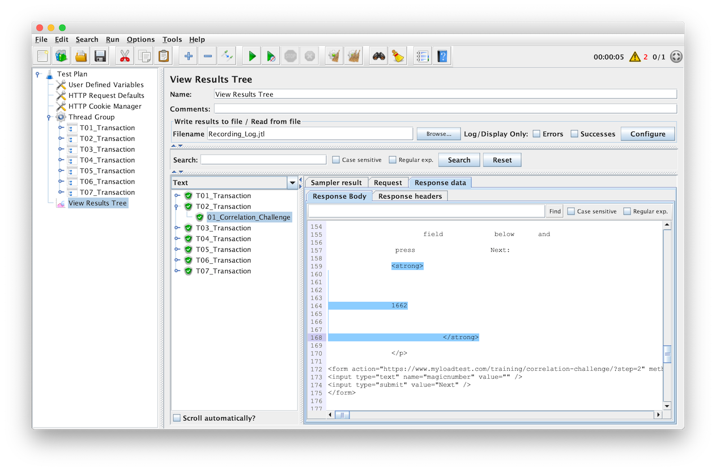Click the Open file toolbar icon

pyautogui.click(x=81, y=56)
